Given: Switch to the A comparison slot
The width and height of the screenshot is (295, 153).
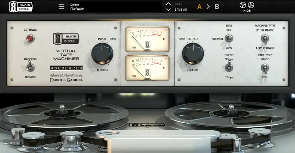Looking at the screenshot, I should [x=200, y=7].
